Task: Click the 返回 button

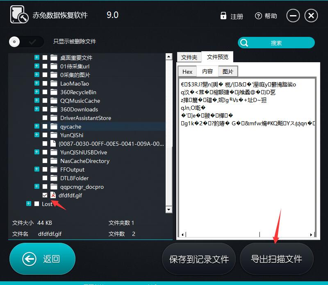Action: [x=43, y=259]
